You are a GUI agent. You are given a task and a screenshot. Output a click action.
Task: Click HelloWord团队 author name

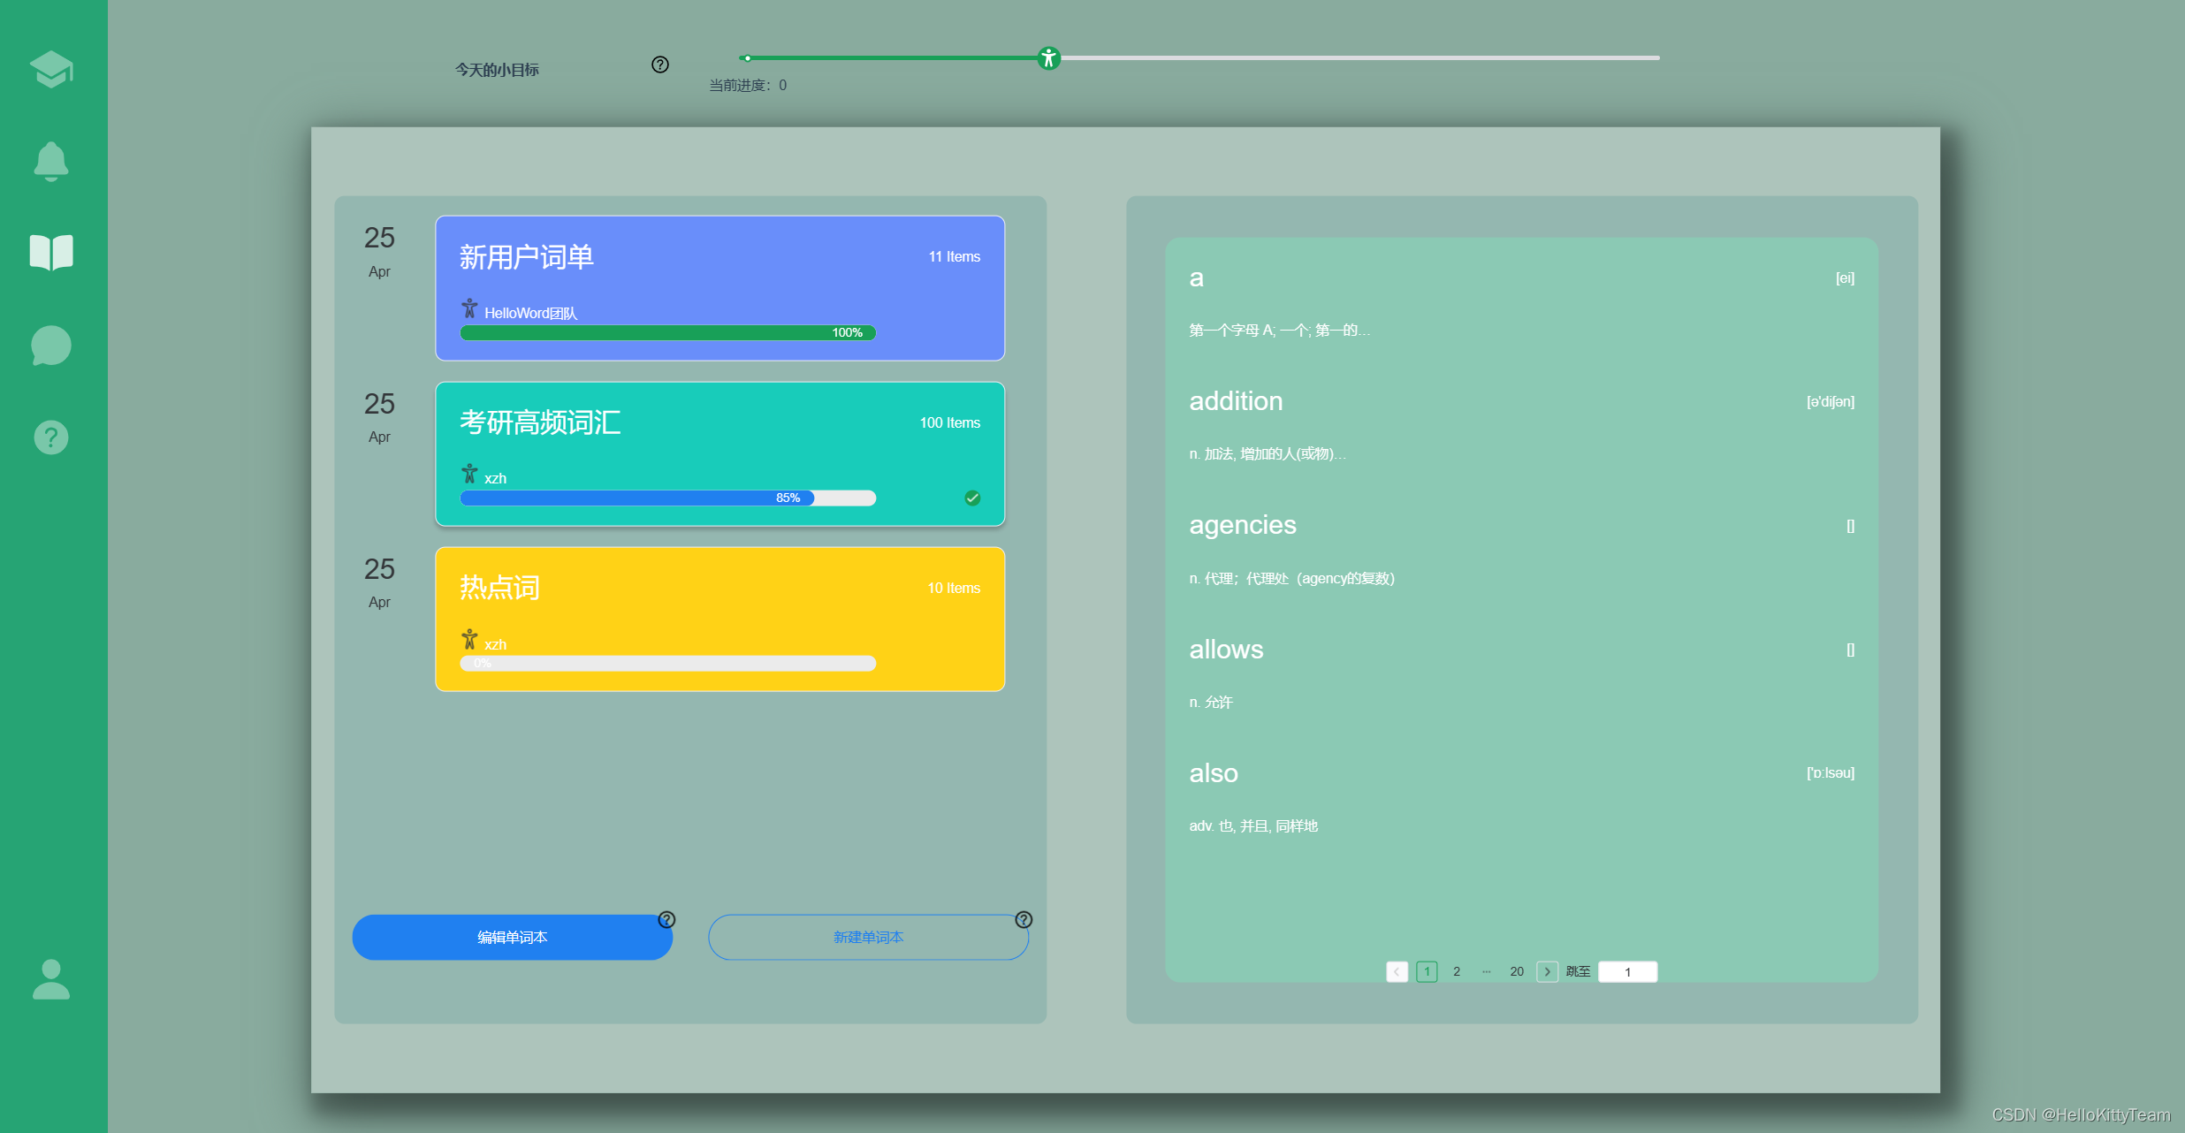click(530, 314)
